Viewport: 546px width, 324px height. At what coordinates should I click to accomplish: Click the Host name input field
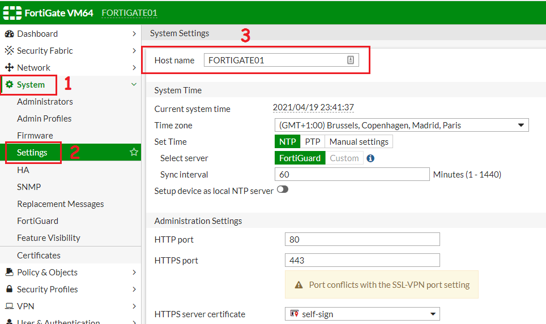[275, 61]
